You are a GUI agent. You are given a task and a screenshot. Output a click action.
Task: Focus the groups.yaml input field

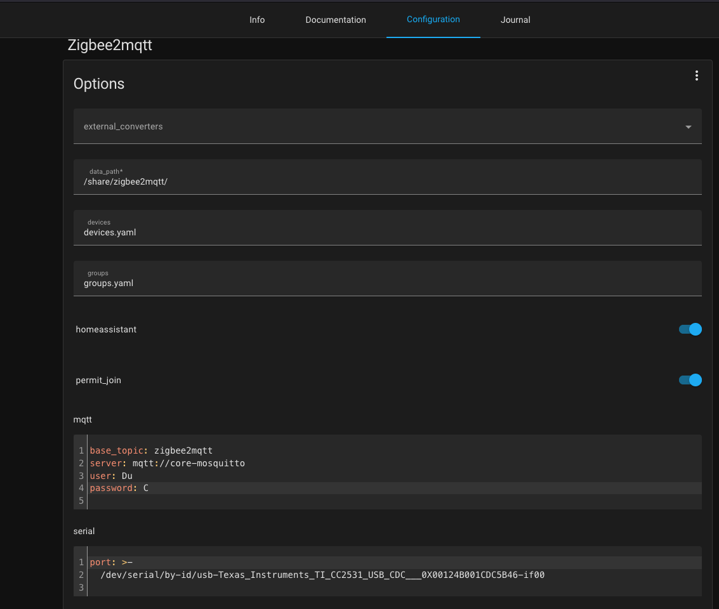pos(388,278)
